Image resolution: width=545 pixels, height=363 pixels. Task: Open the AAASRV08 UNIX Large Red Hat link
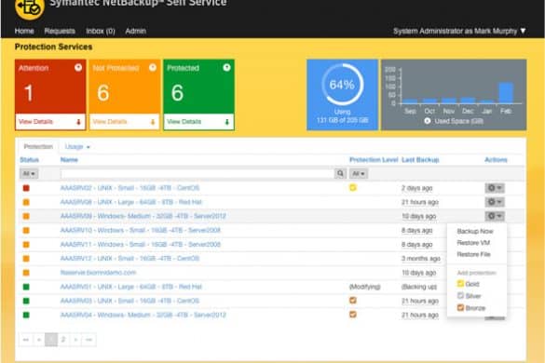click(x=131, y=202)
